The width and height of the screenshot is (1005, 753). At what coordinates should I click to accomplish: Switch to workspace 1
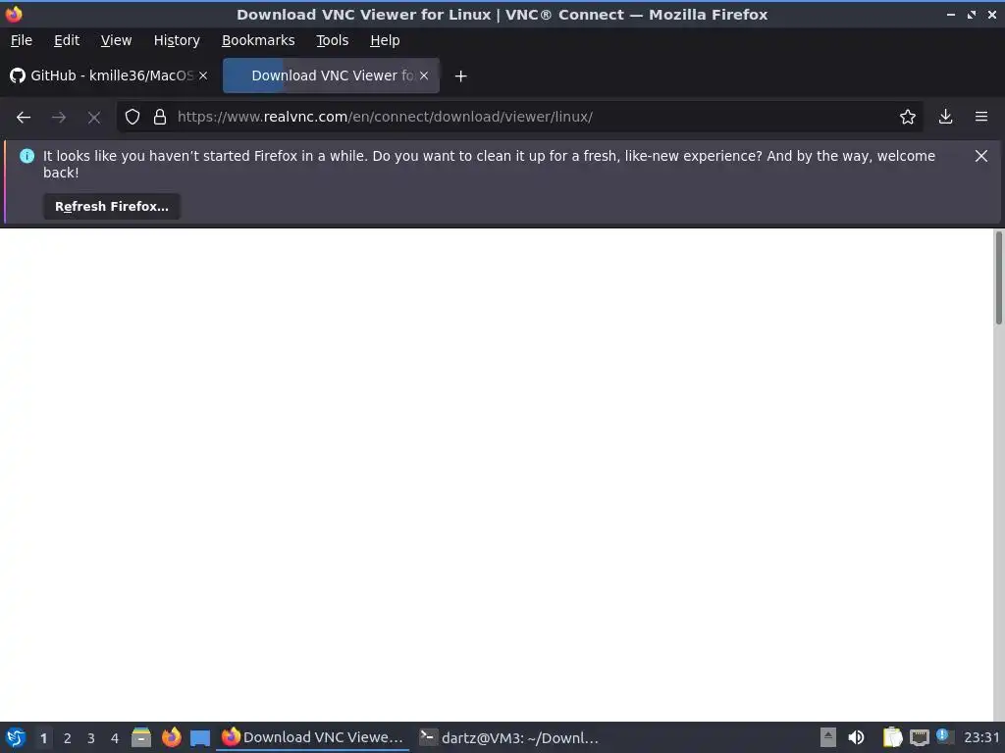tap(43, 738)
